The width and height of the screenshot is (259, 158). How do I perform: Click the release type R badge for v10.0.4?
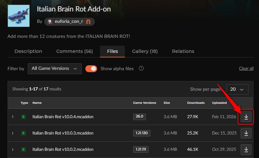(x=23, y=117)
